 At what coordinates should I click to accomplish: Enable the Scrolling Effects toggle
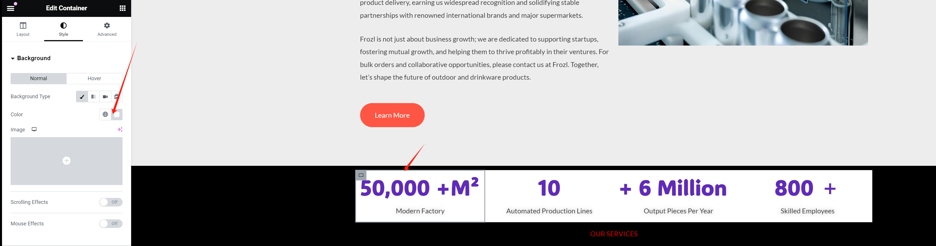click(x=110, y=202)
